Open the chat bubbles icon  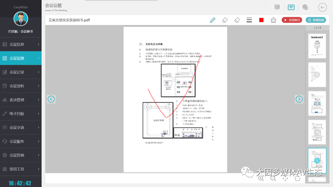(305, 7)
